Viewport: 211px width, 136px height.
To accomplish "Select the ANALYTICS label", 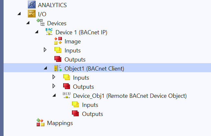I will coord(53,5).
